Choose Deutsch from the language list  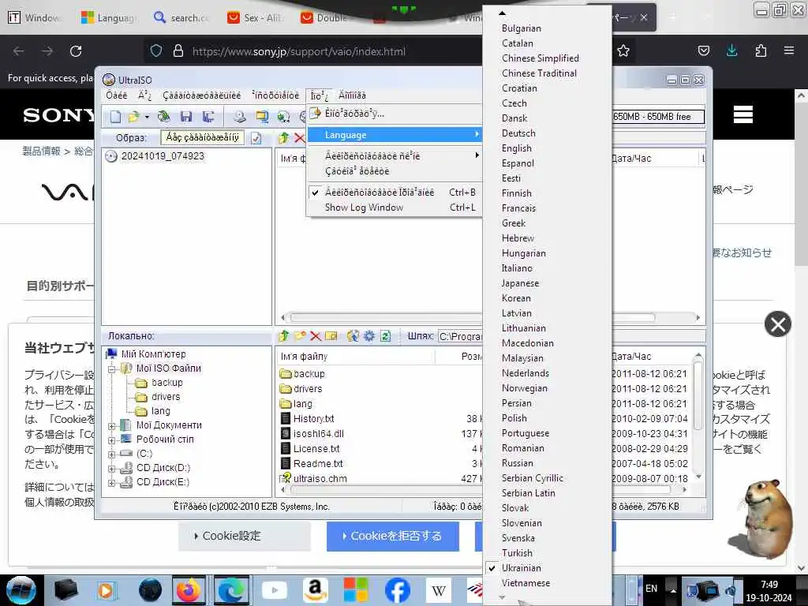click(x=518, y=133)
